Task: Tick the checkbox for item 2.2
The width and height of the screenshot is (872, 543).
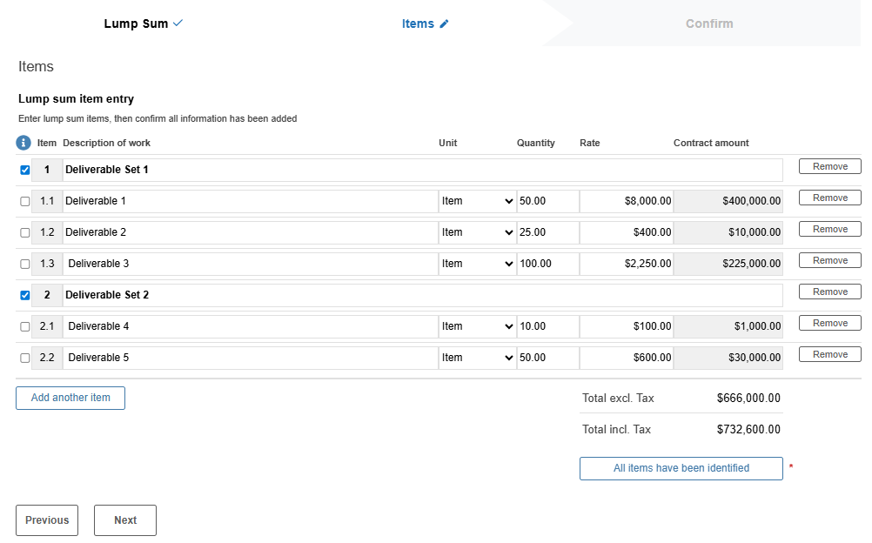Action: (25, 358)
